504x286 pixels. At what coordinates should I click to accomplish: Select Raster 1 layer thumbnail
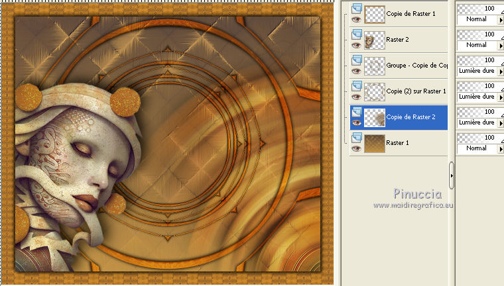point(375,143)
